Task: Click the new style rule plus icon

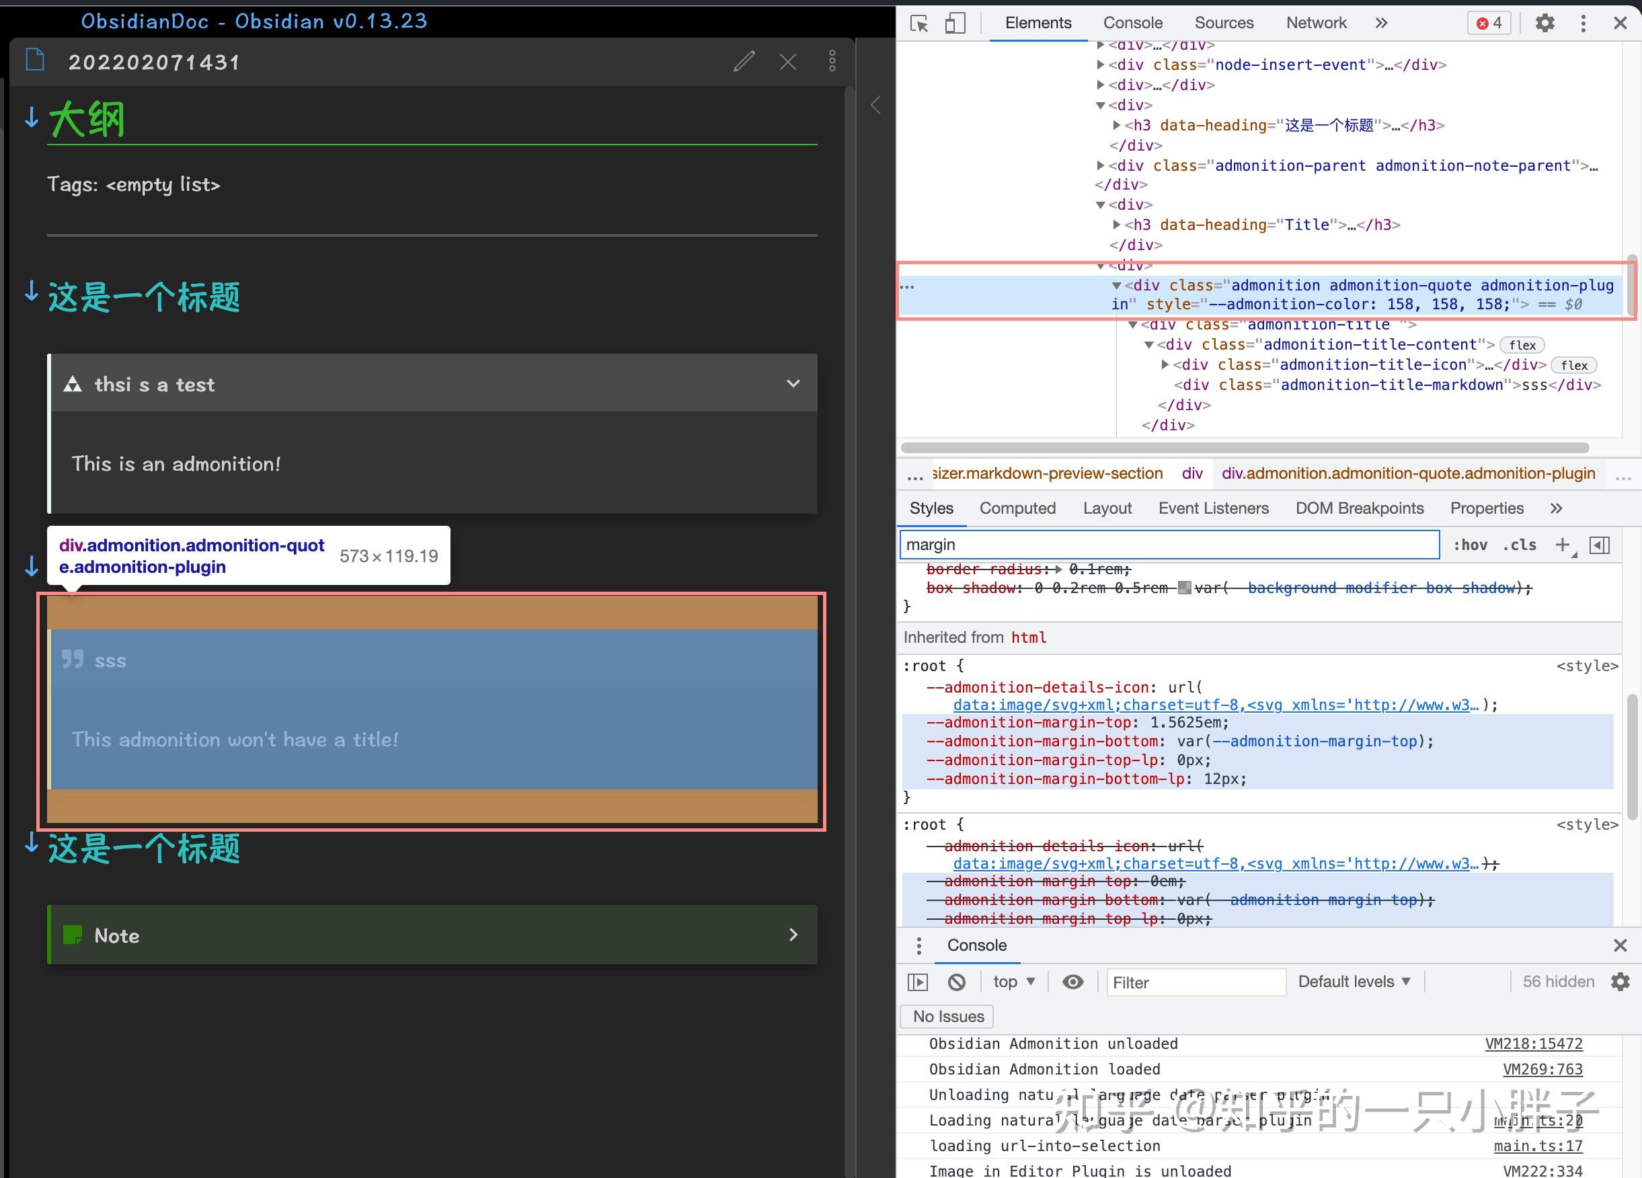Action: click(x=1563, y=545)
